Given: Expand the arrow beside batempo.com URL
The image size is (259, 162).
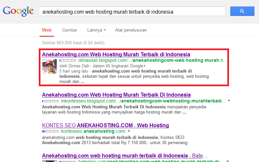Looking at the screenshot, I should pyautogui.click(x=228, y=161).
